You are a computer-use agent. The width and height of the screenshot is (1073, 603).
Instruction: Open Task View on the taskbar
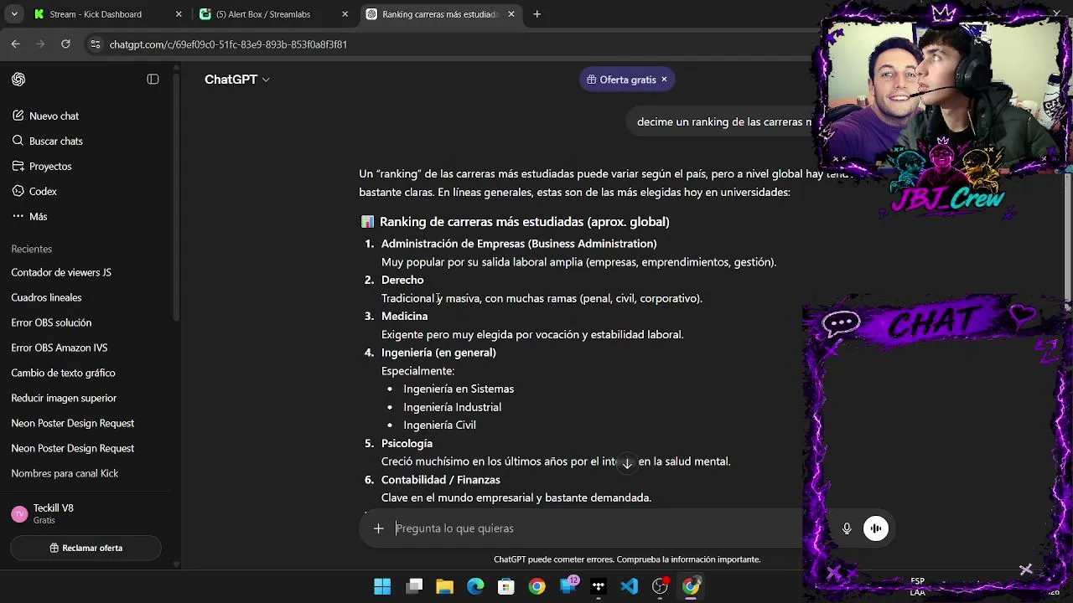pos(414,586)
